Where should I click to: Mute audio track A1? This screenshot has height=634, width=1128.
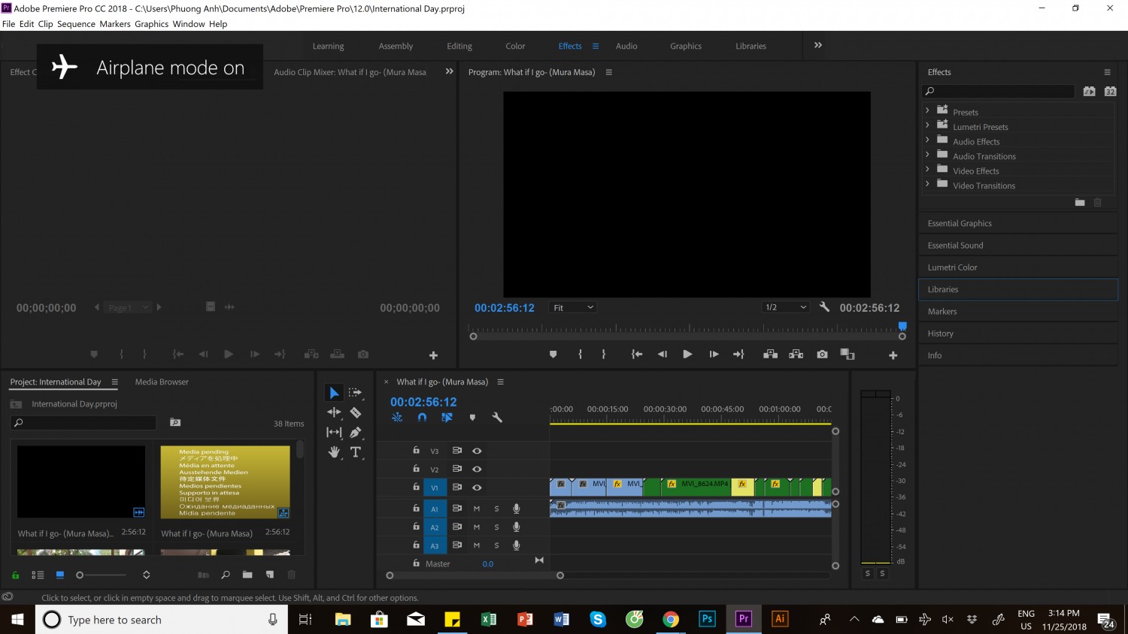tap(476, 509)
